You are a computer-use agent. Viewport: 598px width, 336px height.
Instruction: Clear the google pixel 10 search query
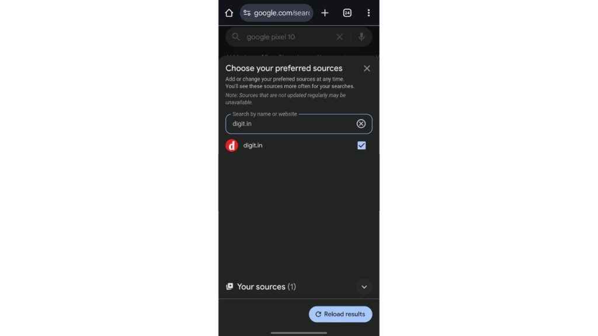339,37
